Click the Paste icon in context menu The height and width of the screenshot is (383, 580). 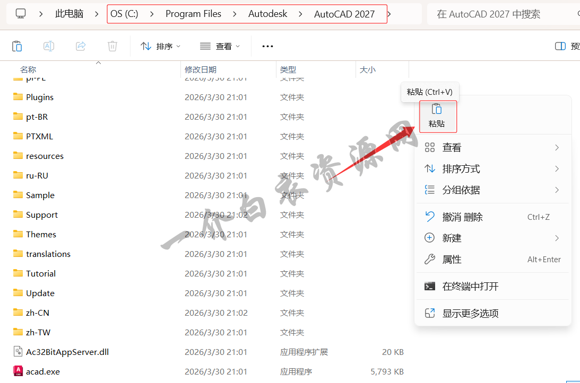[x=437, y=110]
